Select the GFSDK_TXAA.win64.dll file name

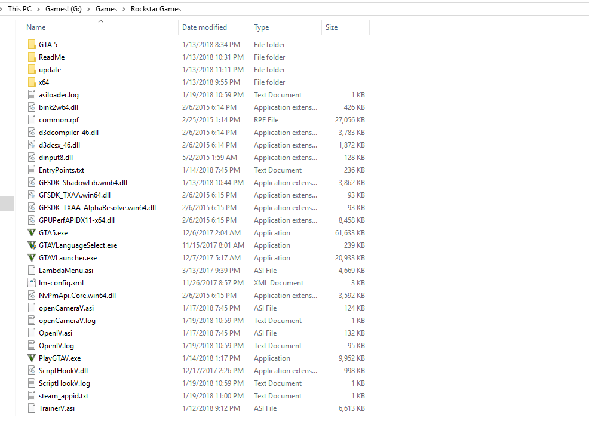coord(75,195)
